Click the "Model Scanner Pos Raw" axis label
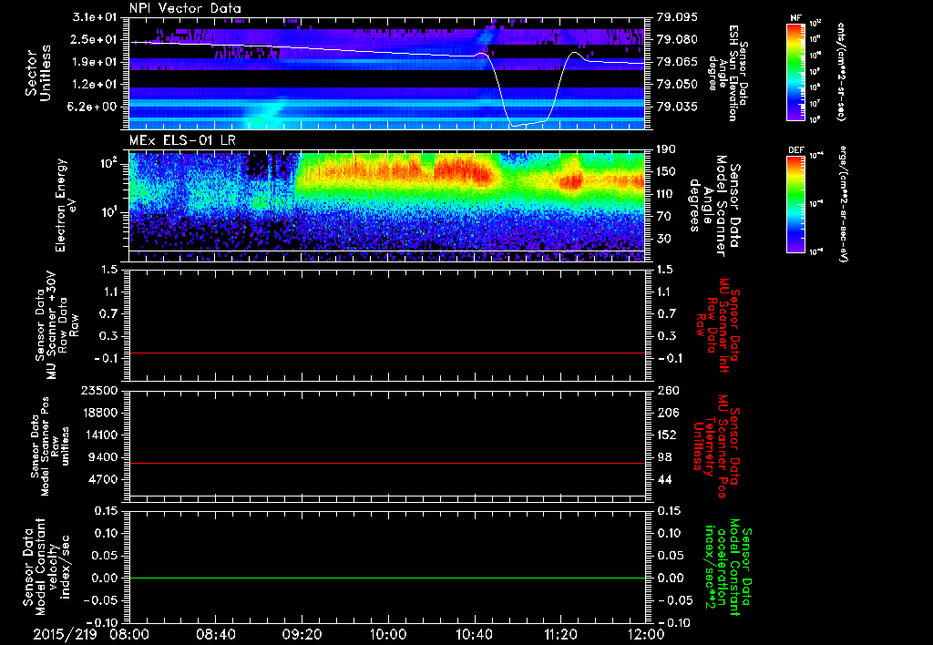This screenshot has width=933, height=645. click(x=51, y=446)
